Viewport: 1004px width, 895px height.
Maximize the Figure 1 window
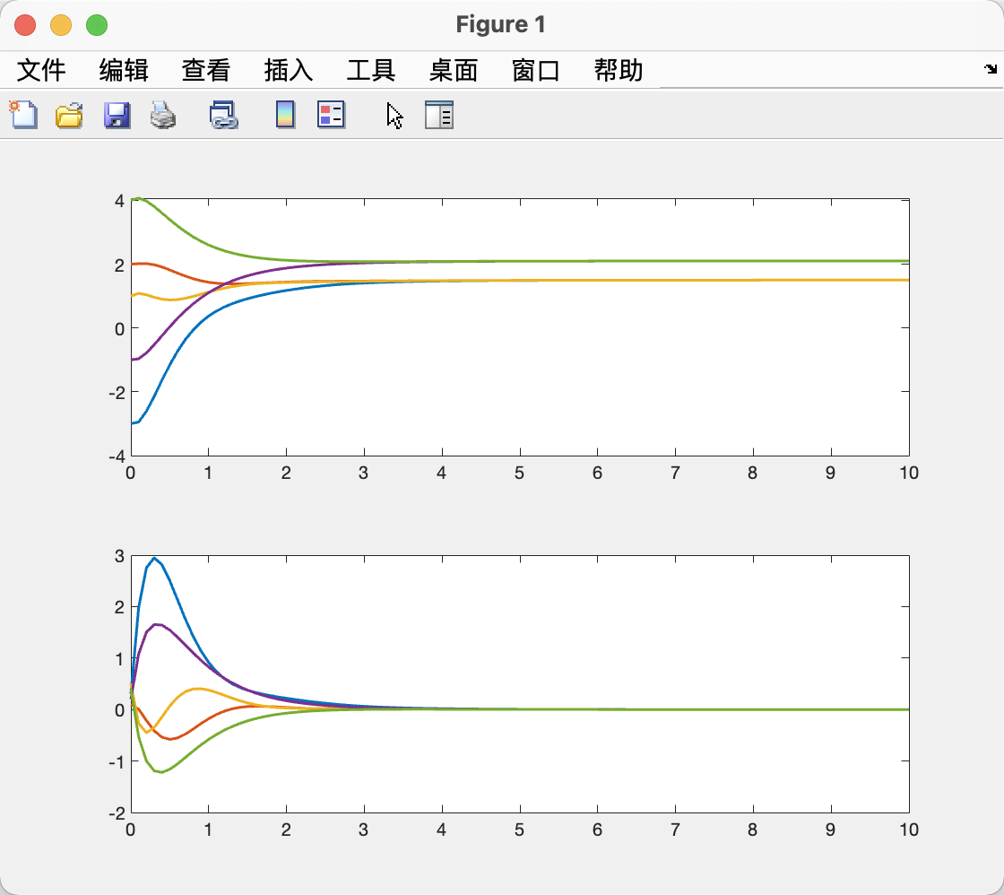97,25
